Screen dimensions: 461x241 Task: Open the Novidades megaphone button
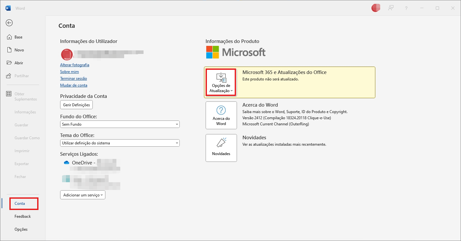click(221, 148)
